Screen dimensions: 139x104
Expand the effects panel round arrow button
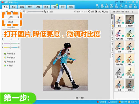132,12
